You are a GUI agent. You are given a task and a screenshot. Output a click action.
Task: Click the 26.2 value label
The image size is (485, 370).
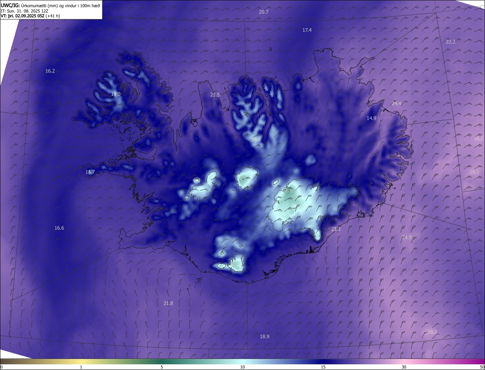[479, 138]
